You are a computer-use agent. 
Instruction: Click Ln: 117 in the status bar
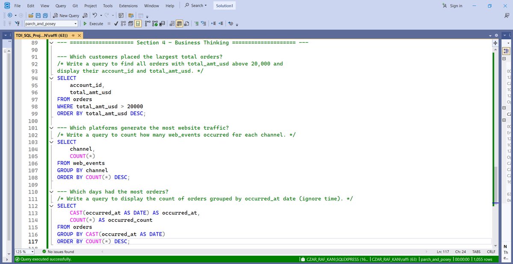[442, 252]
